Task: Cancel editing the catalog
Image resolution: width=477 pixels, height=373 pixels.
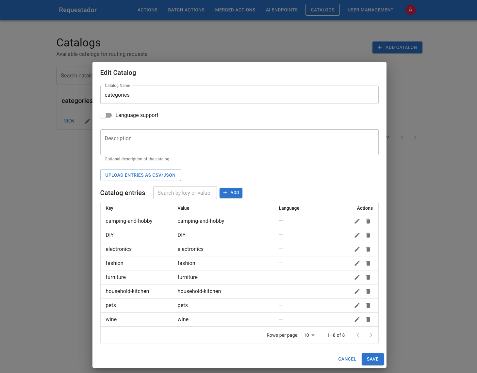Action: [347, 359]
